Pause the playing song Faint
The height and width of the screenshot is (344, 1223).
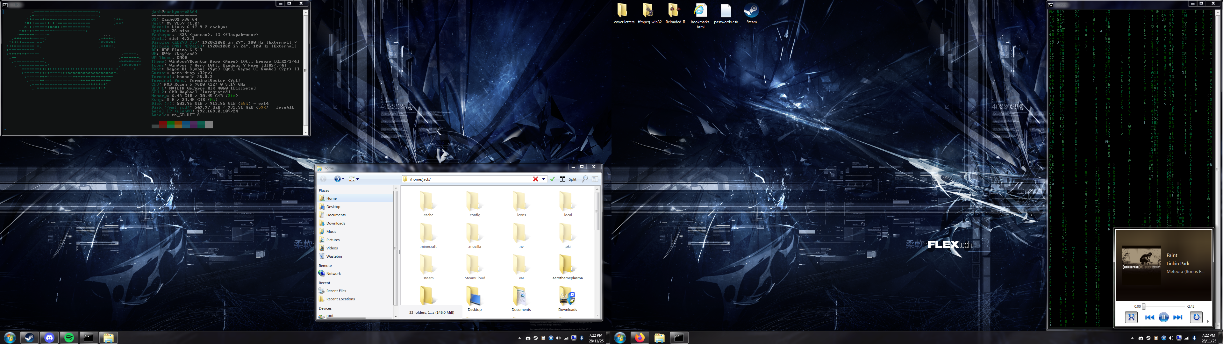[x=1163, y=317]
